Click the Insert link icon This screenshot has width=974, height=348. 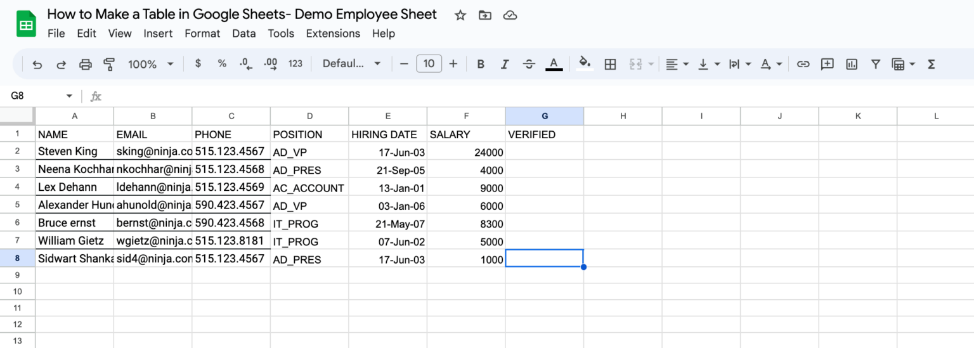click(x=803, y=64)
